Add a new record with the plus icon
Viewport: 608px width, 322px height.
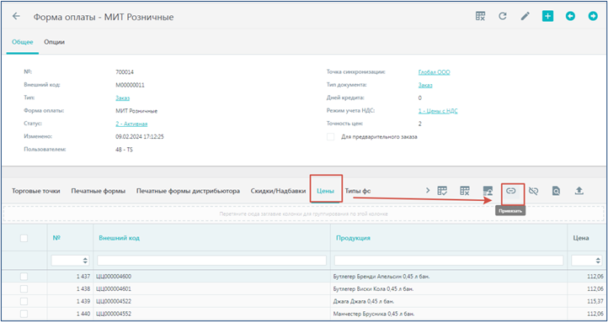click(x=547, y=16)
